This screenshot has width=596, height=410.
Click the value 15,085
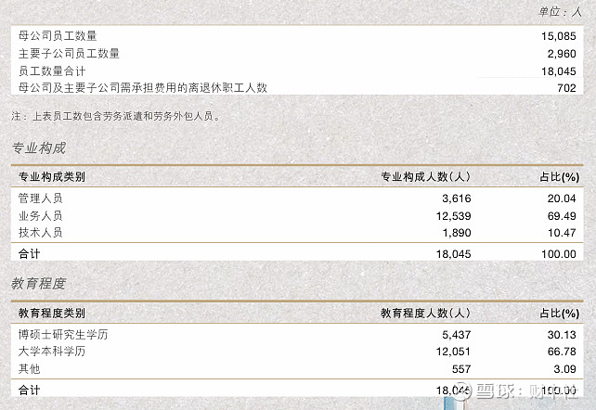(x=558, y=36)
